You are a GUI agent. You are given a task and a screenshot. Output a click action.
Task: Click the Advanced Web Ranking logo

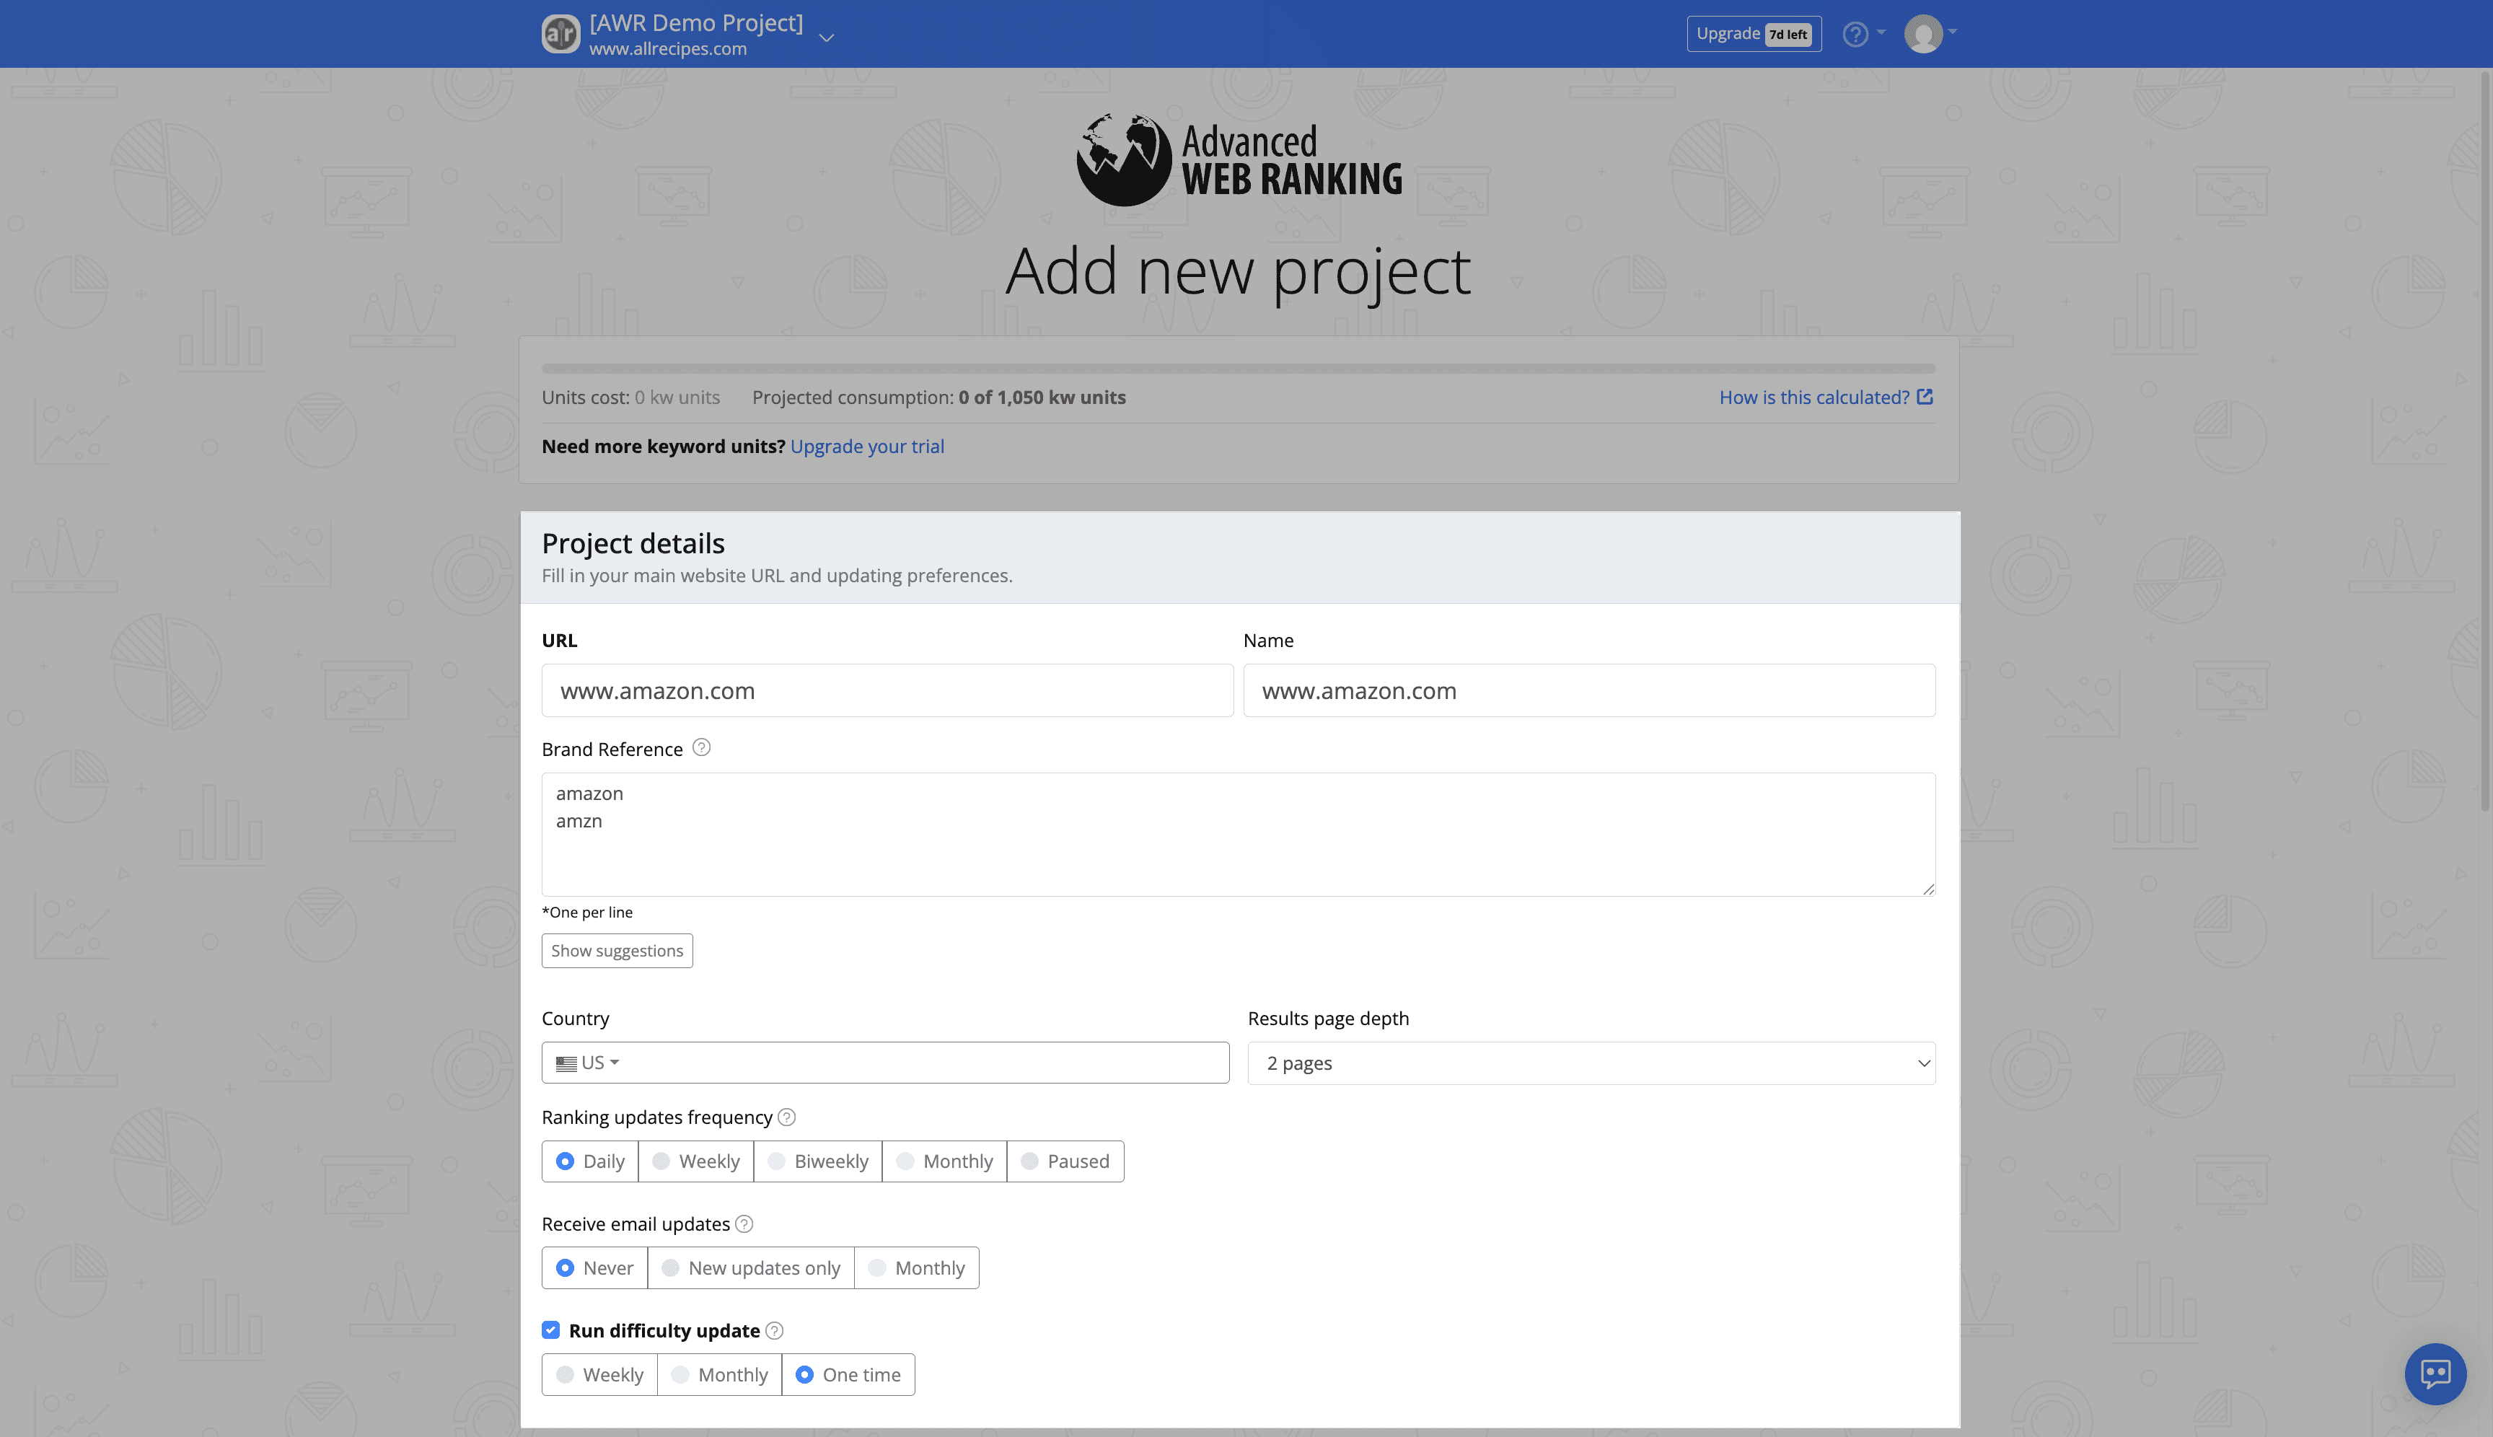tap(1239, 161)
